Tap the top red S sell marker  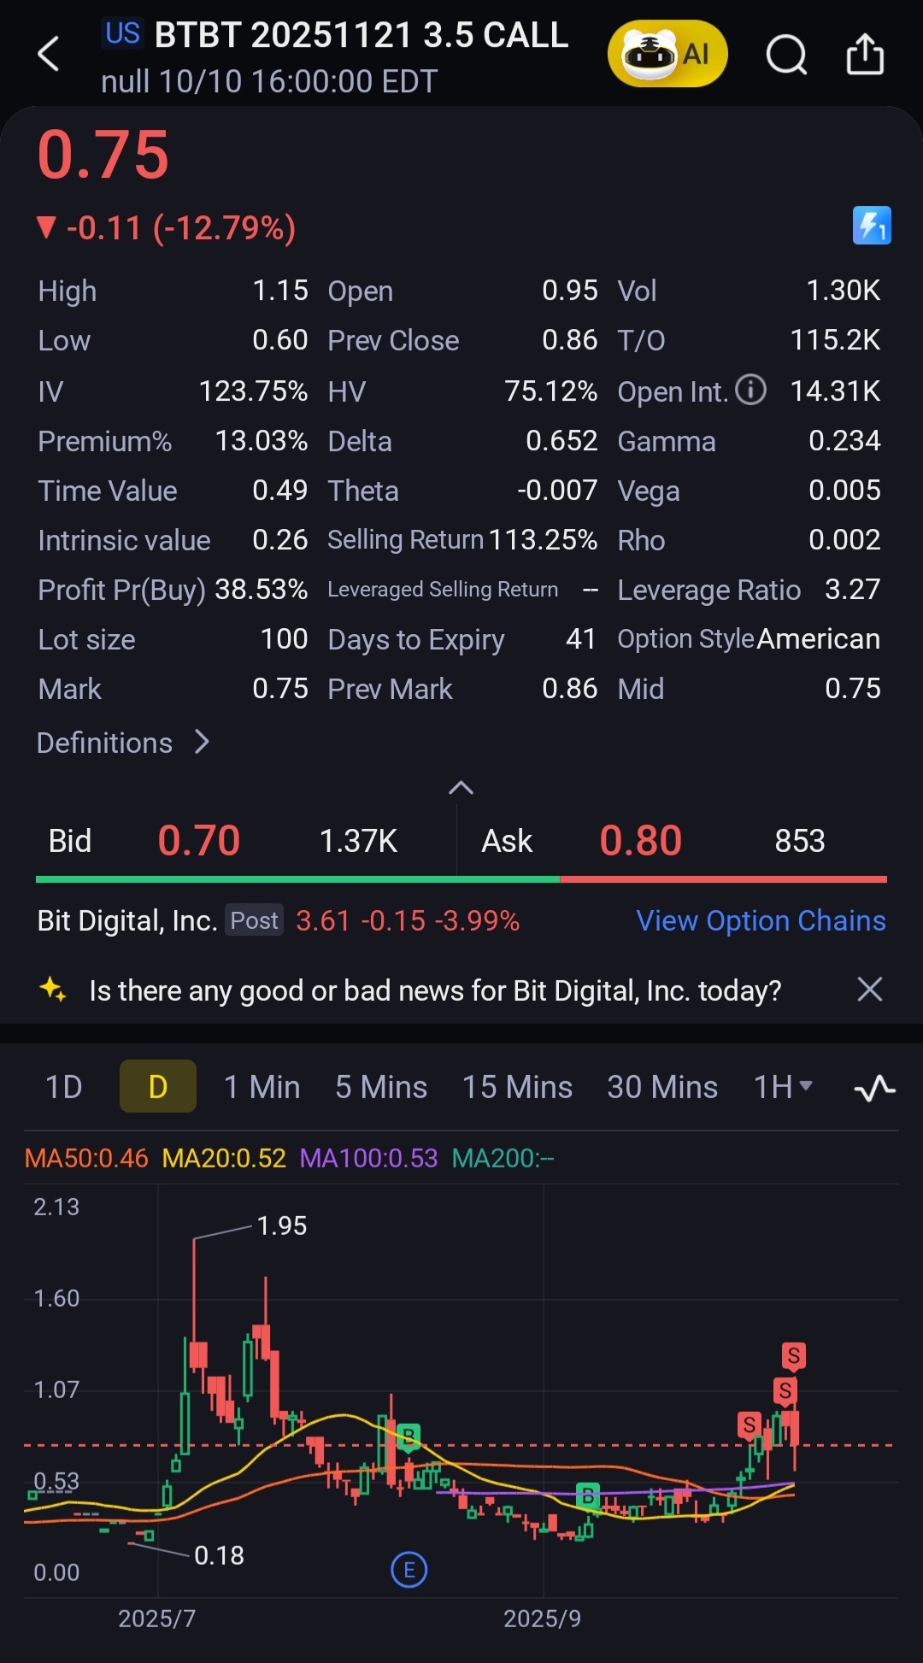793,1355
